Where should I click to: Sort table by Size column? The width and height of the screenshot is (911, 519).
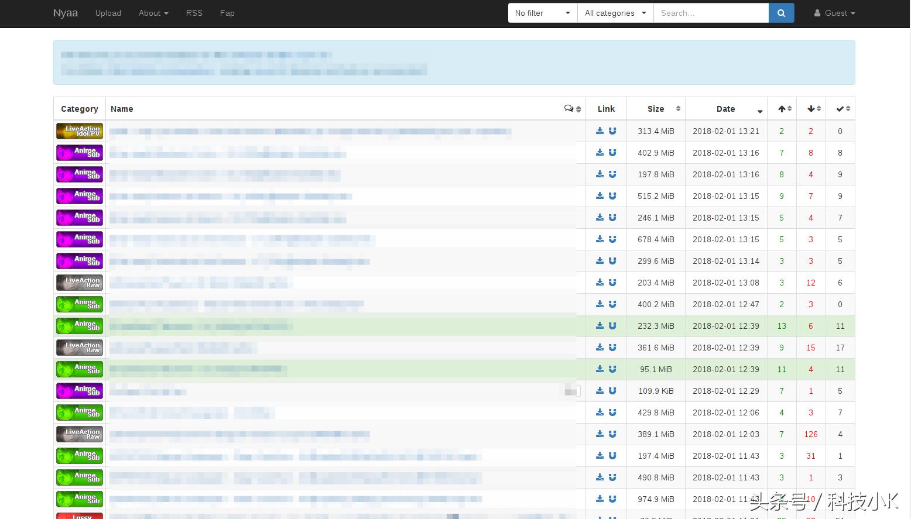click(656, 109)
